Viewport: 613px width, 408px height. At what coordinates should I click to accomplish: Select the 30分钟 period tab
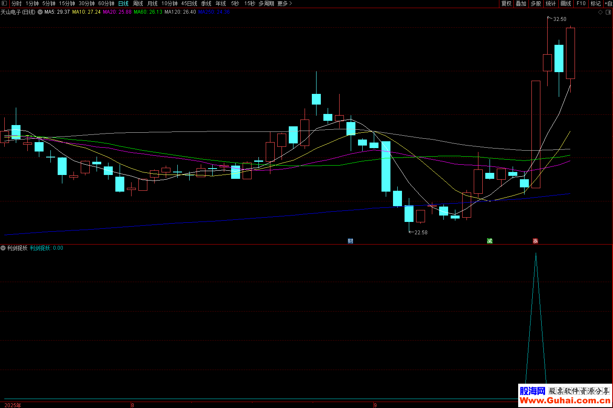click(87, 3)
